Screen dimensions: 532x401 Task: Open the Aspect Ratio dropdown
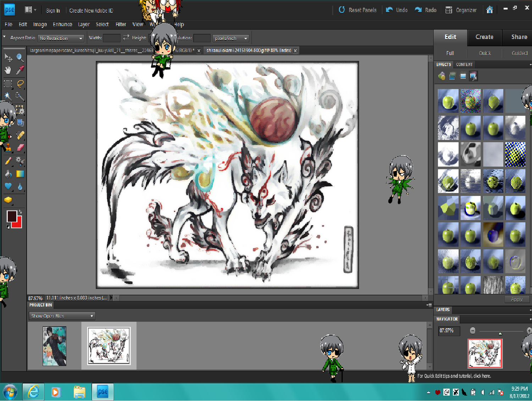pyautogui.click(x=61, y=38)
